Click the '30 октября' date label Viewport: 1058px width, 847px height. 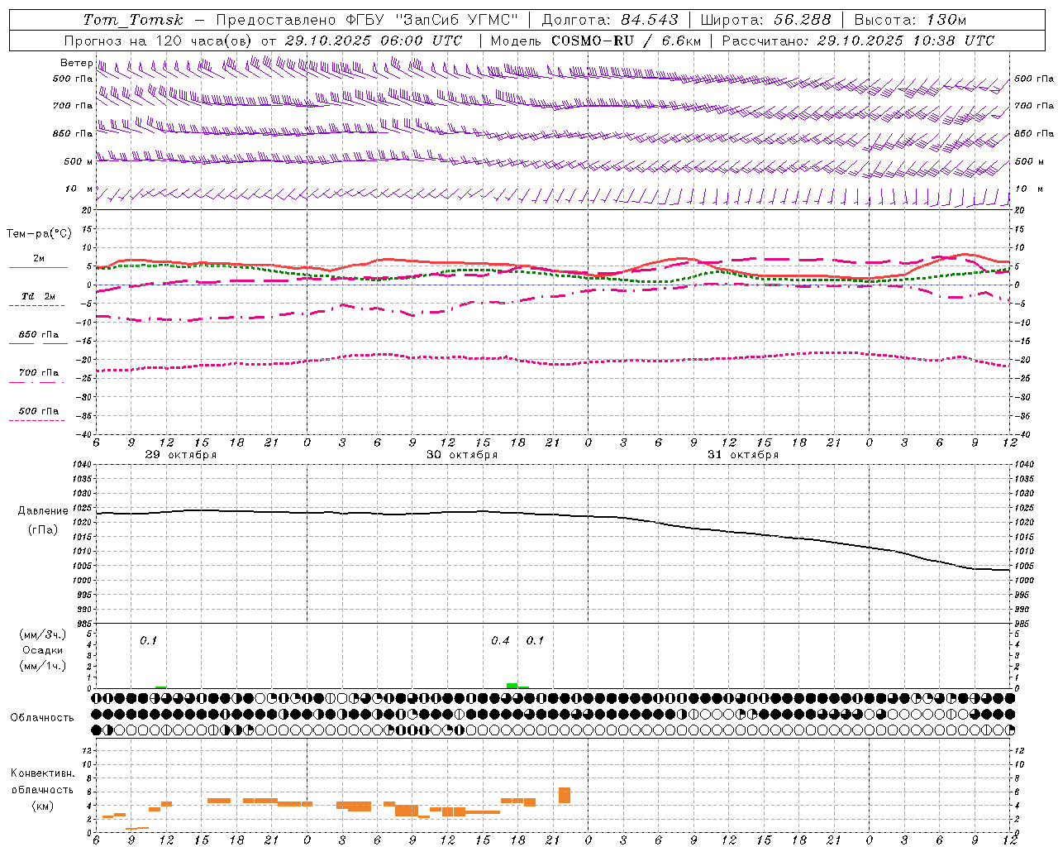tap(462, 455)
